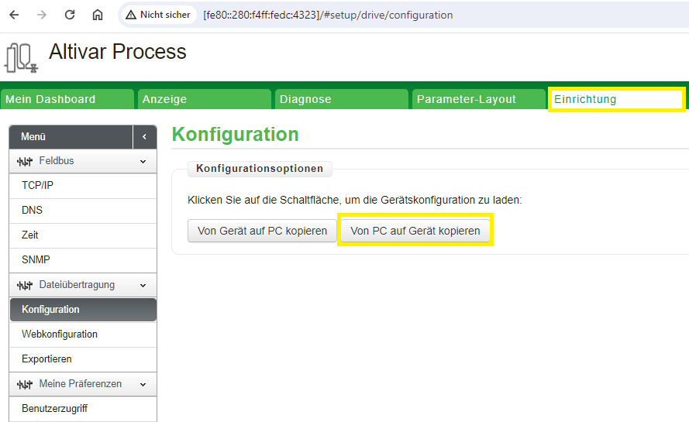
Task: Open the Diagnose tab
Action: point(342,99)
